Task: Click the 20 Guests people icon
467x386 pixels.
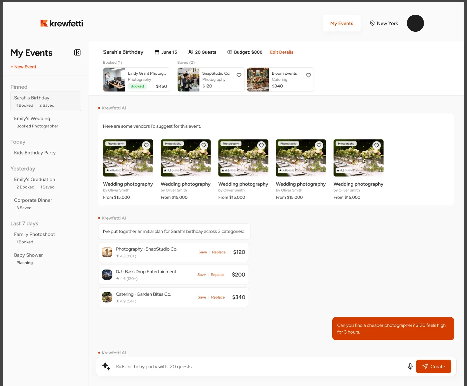Action: click(191, 52)
